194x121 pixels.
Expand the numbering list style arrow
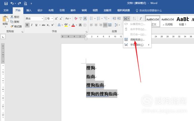[102, 19]
